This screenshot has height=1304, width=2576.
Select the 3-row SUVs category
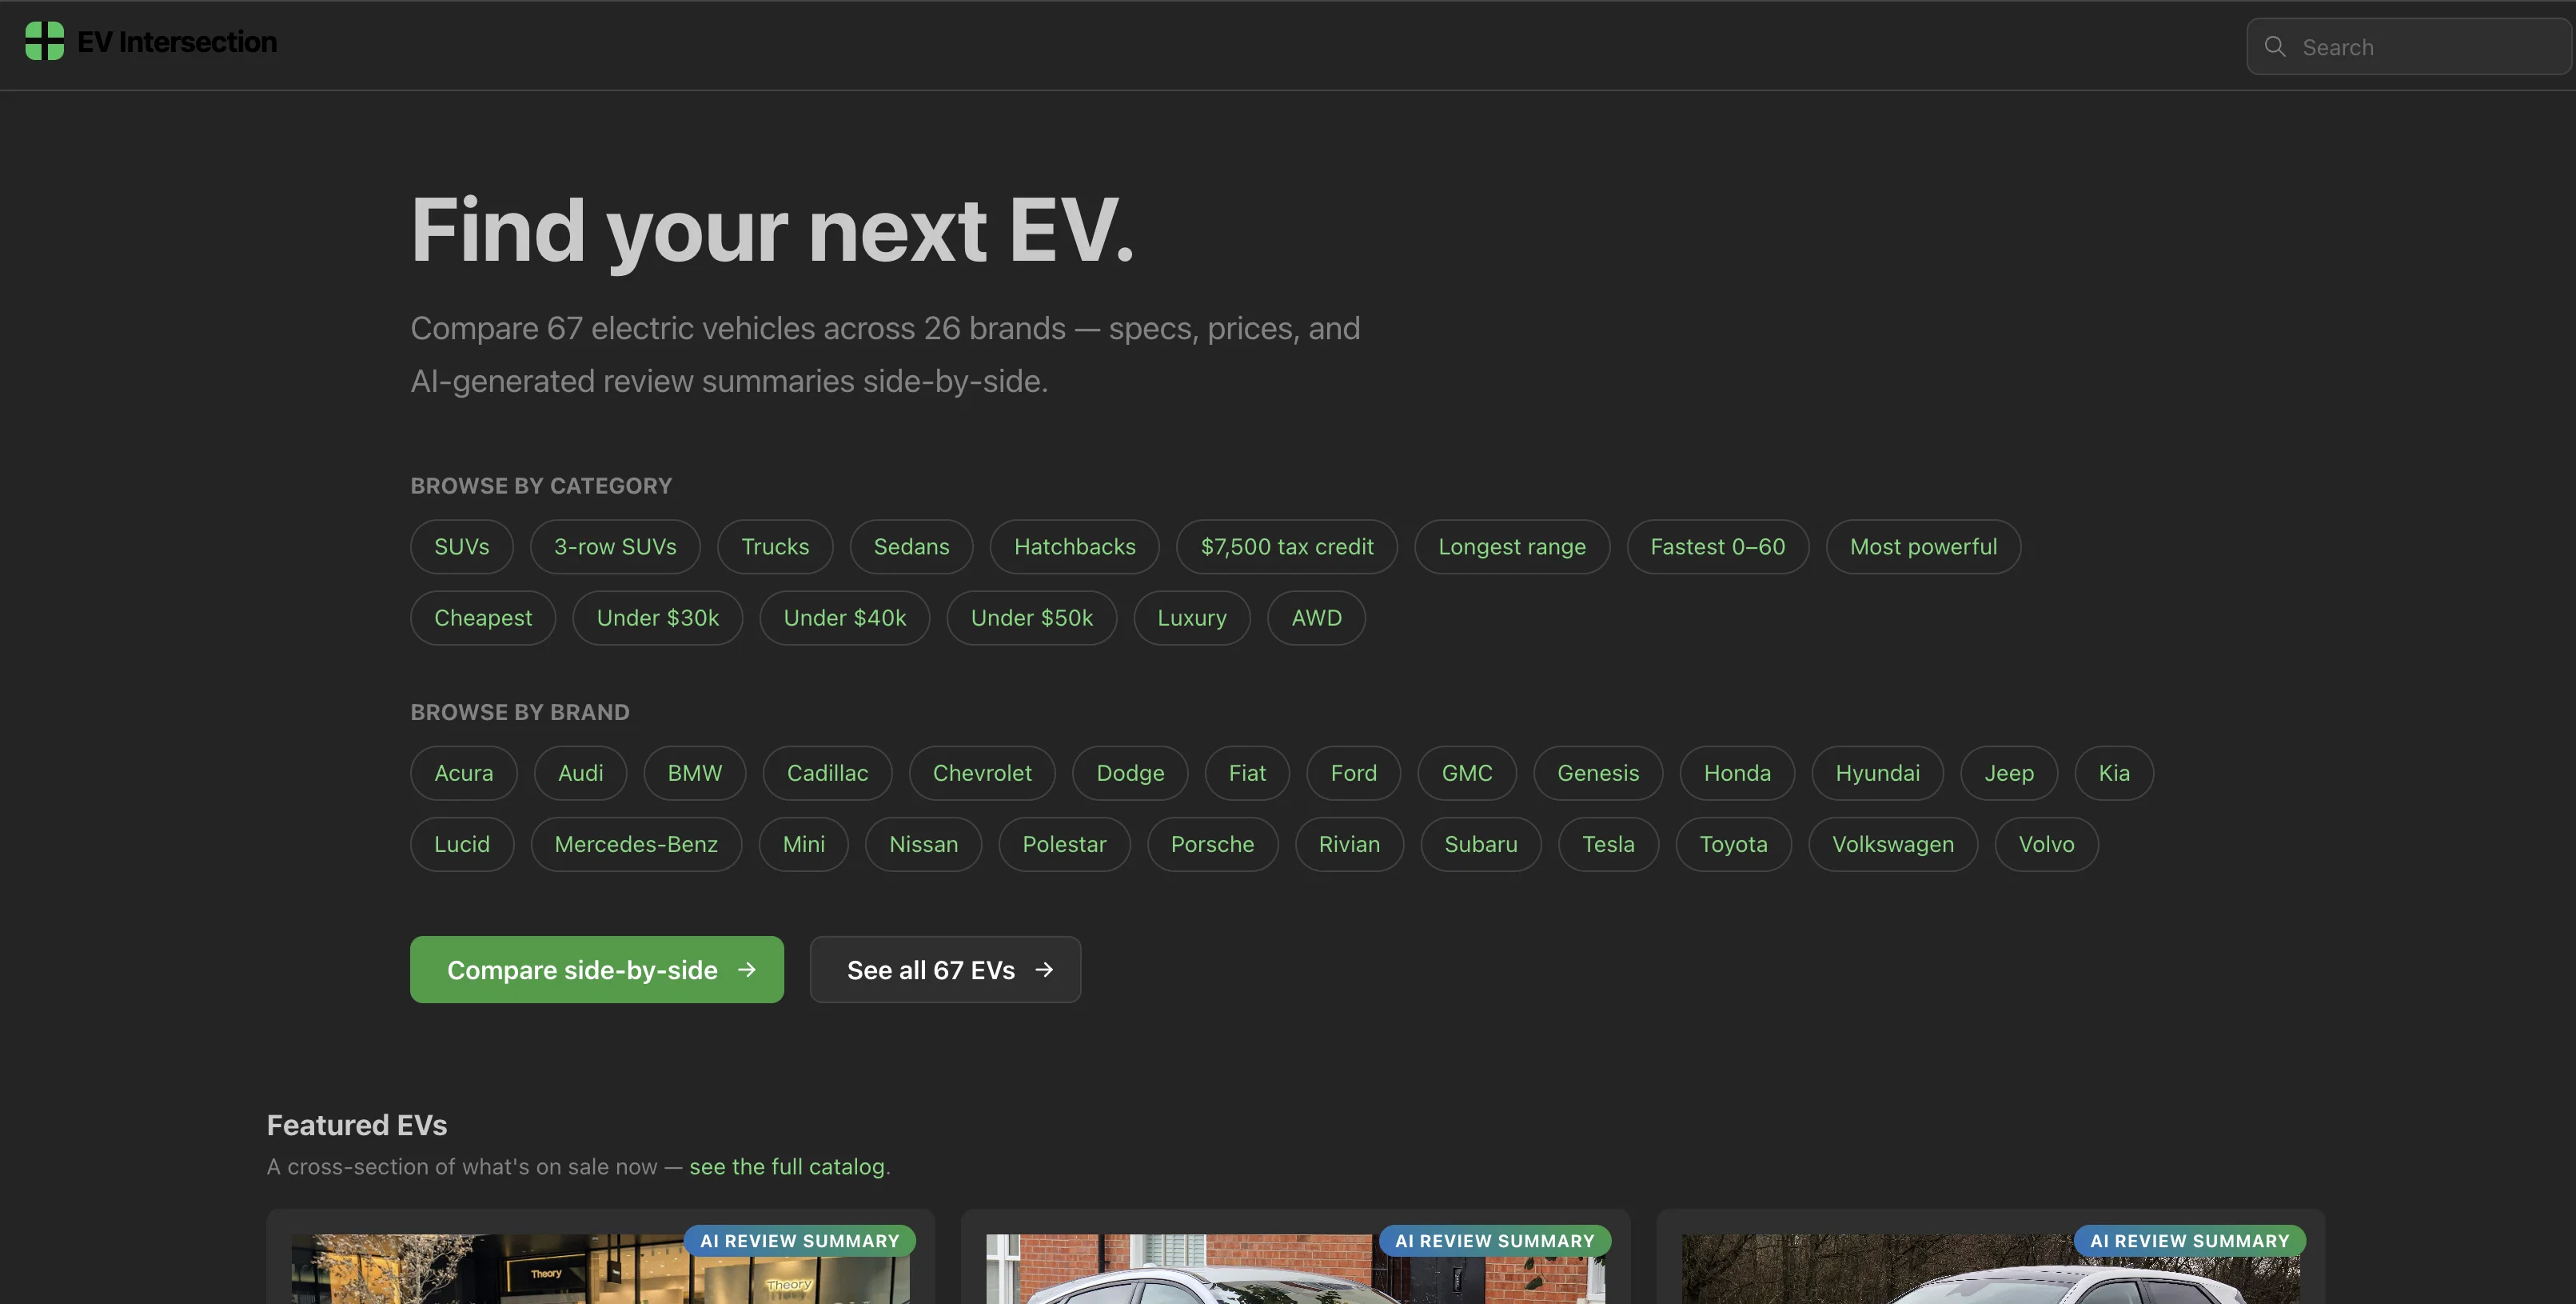(x=615, y=546)
